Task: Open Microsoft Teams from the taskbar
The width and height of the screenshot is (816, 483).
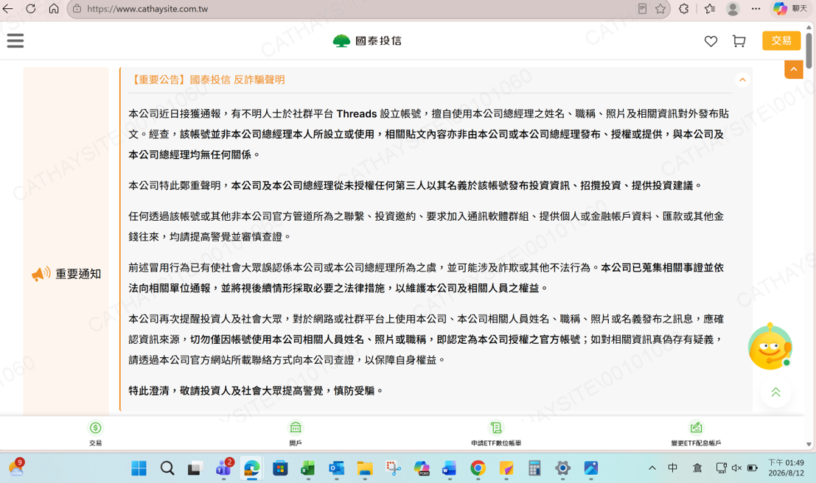Action: click(x=224, y=468)
